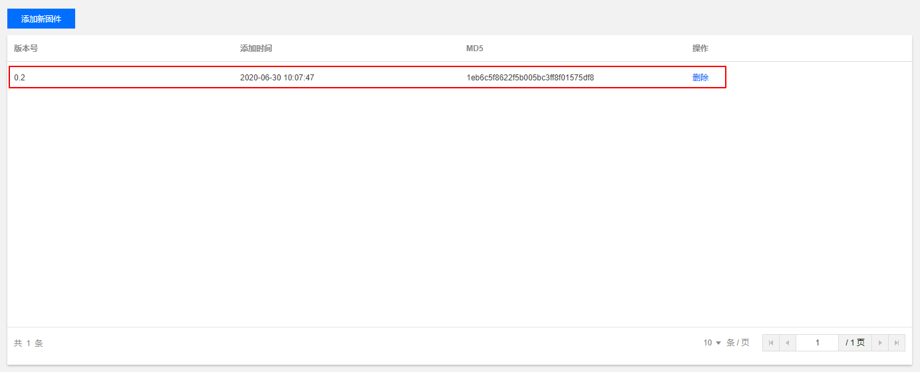
Task: Go to last page icon
Action: [897, 343]
